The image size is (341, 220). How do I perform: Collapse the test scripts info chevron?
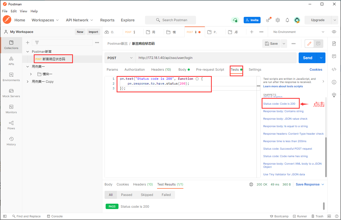[x=323, y=81]
